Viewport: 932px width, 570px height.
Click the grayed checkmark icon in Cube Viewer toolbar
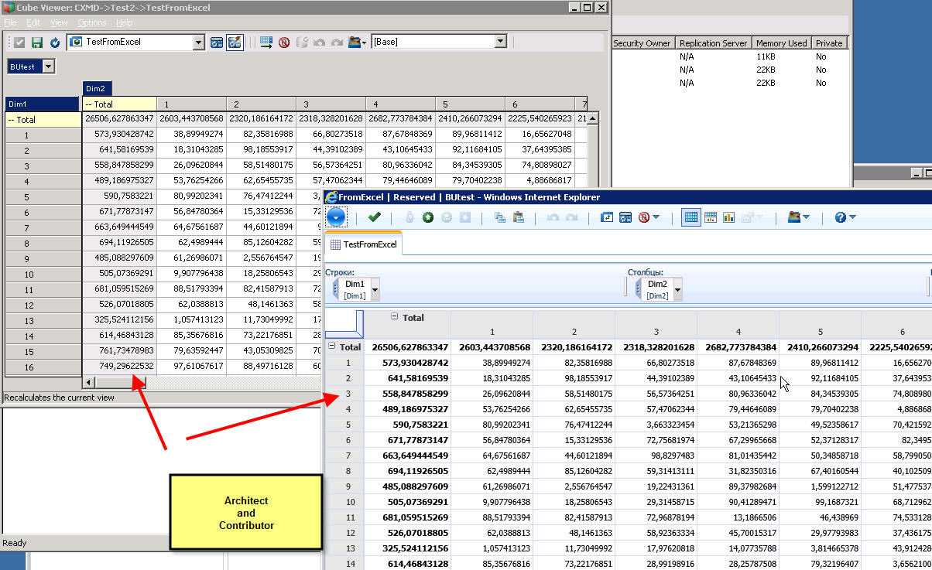[x=19, y=42]
